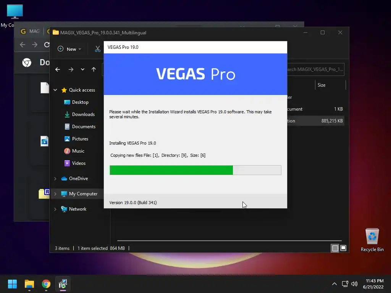Open Google Chrome from the taskbar
The width and height of the screenshot is (391, 293).
[46, 284]
